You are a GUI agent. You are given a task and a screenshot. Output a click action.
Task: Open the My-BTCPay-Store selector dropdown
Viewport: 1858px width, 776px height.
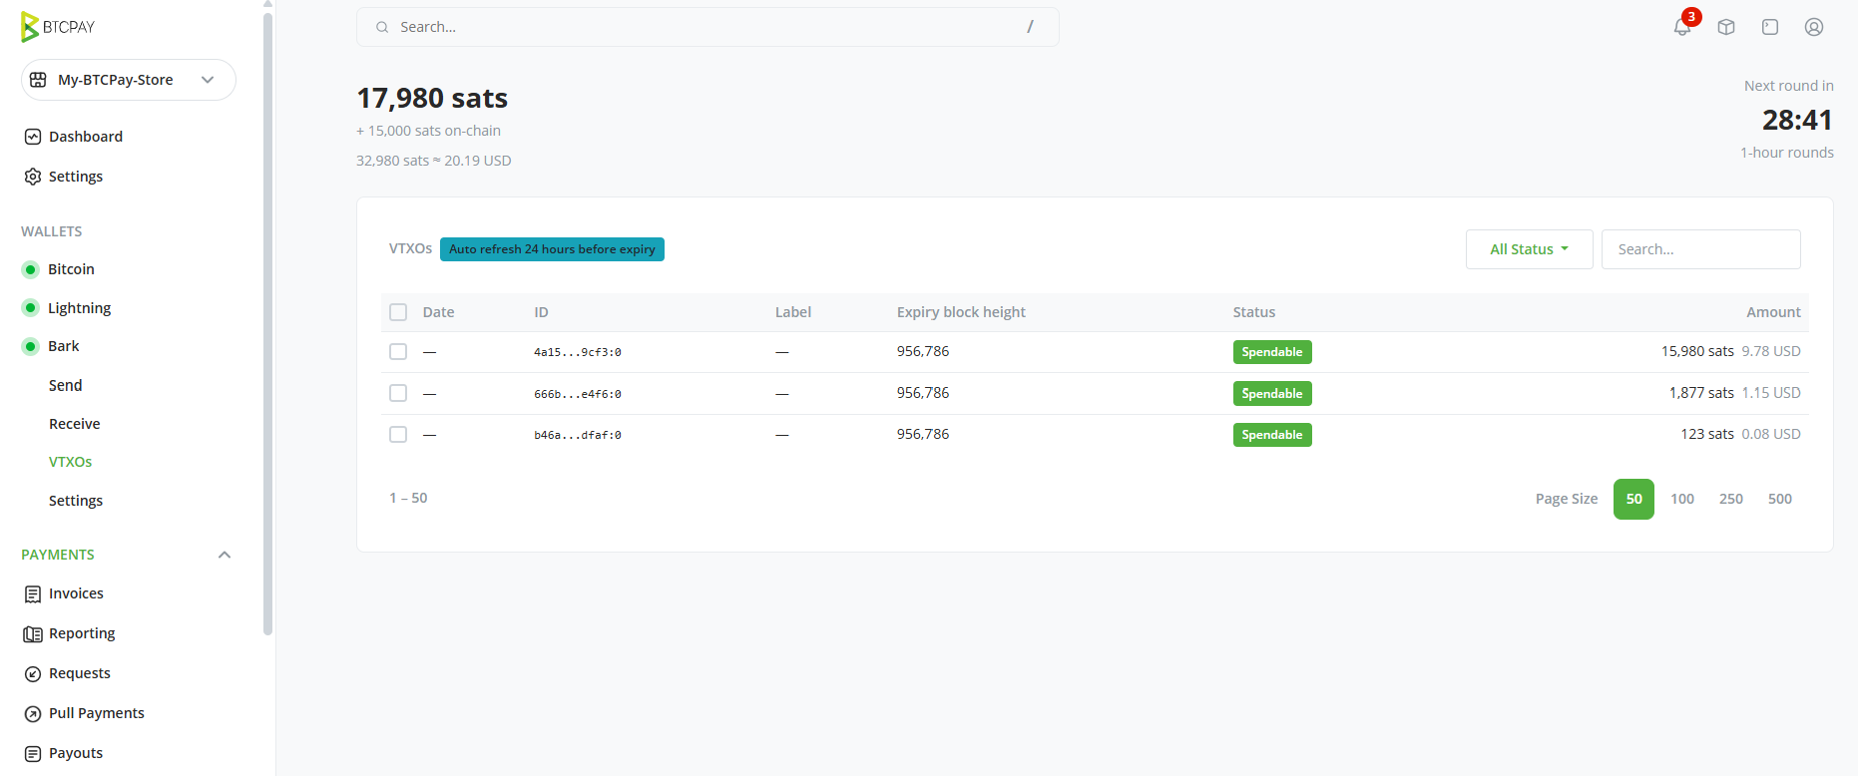coord(129,80)
